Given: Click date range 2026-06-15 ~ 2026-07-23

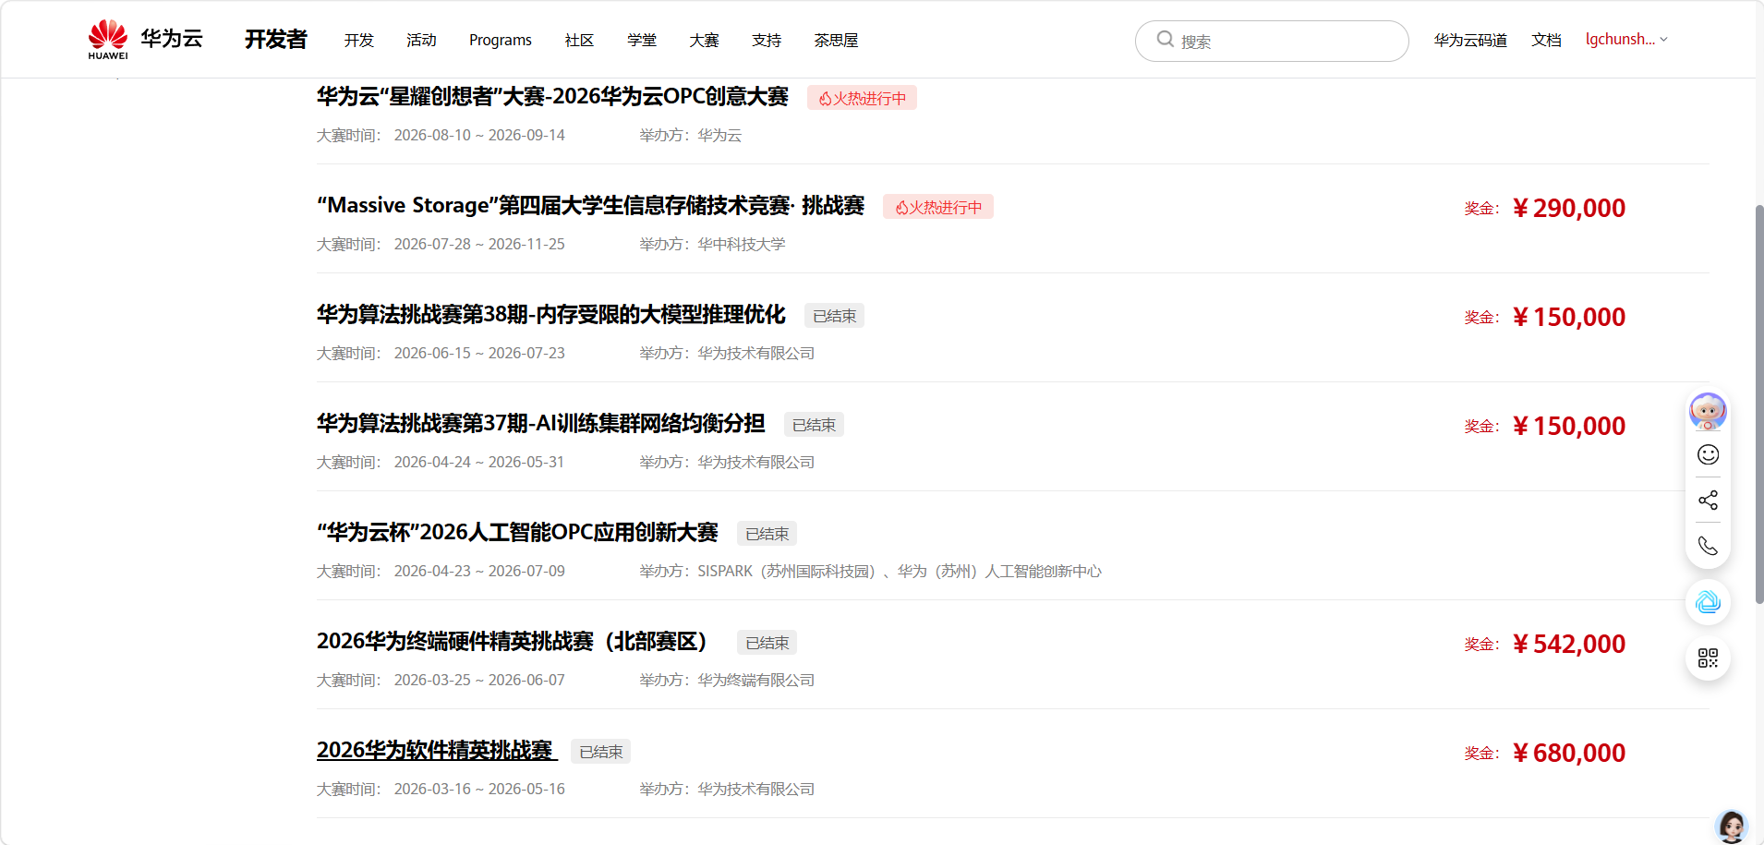Looking at the screenshot, I should (x=479, y=353).
